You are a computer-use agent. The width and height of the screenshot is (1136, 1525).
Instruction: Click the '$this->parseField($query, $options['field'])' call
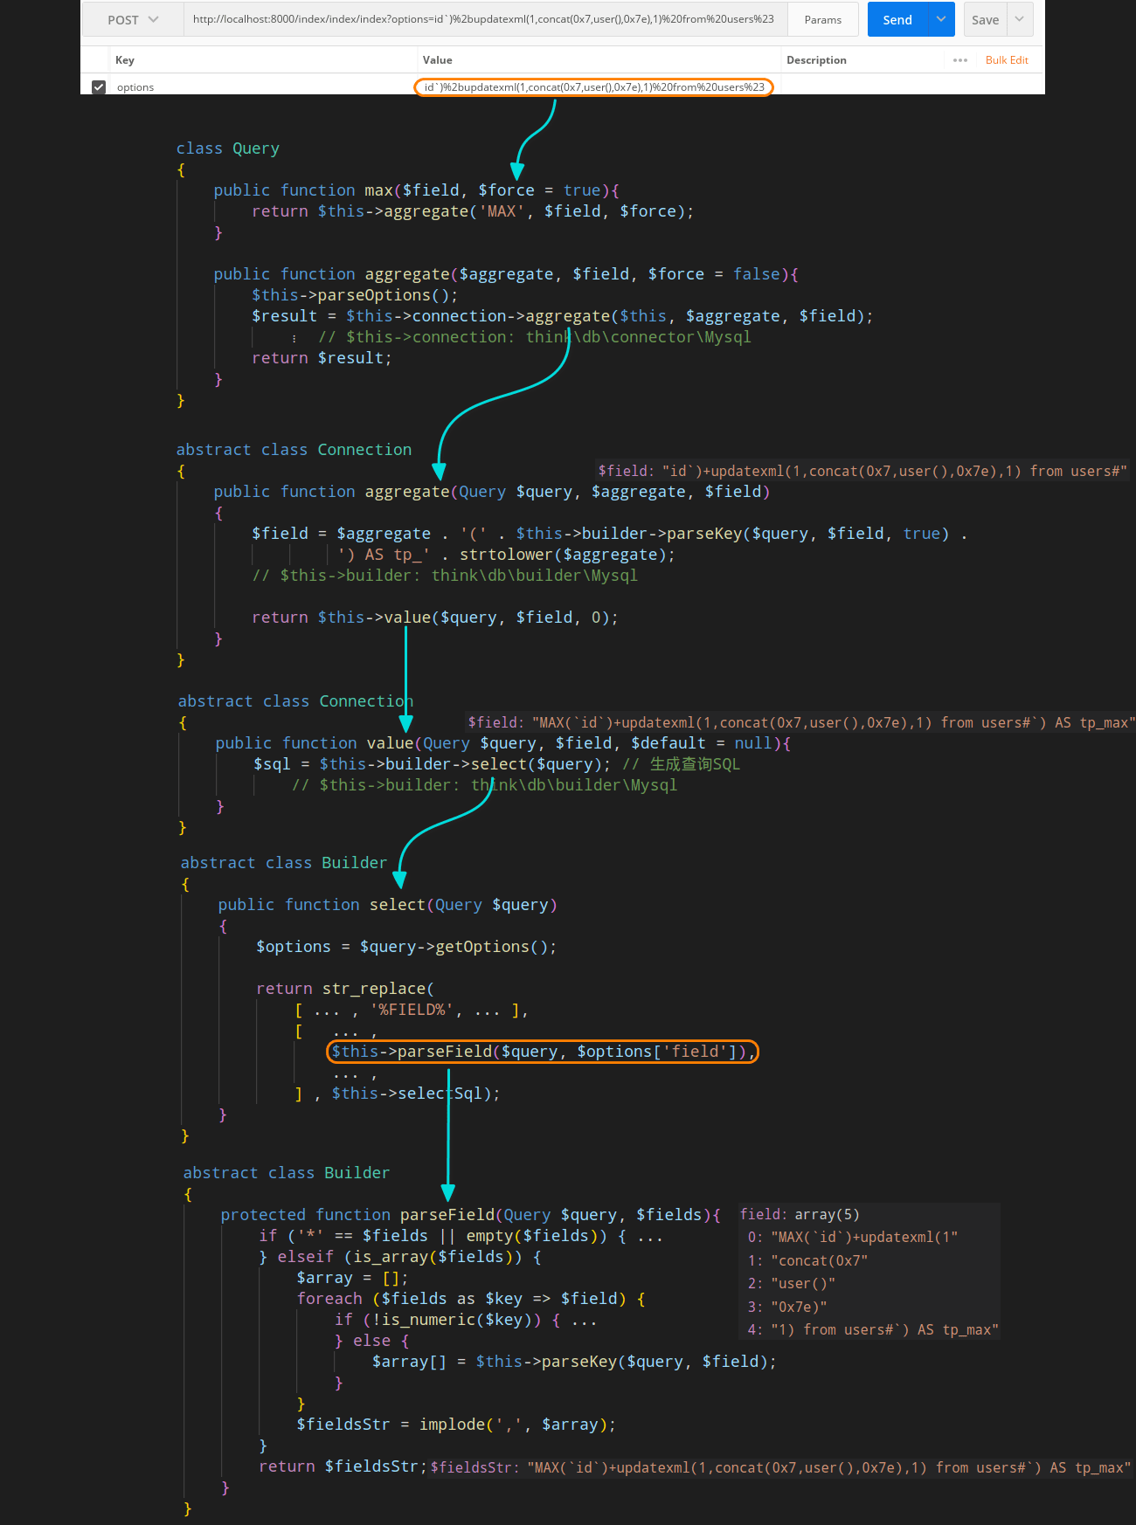click(x=543, y=1052)
